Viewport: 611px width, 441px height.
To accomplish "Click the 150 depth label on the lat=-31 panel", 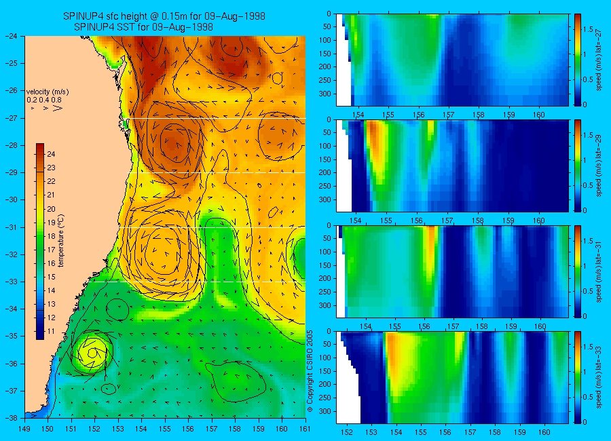I will click(x=325, y=265).
